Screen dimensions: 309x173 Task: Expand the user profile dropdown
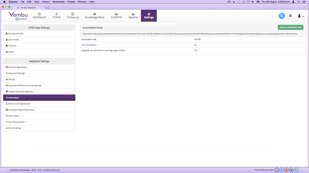click(301, 16)
